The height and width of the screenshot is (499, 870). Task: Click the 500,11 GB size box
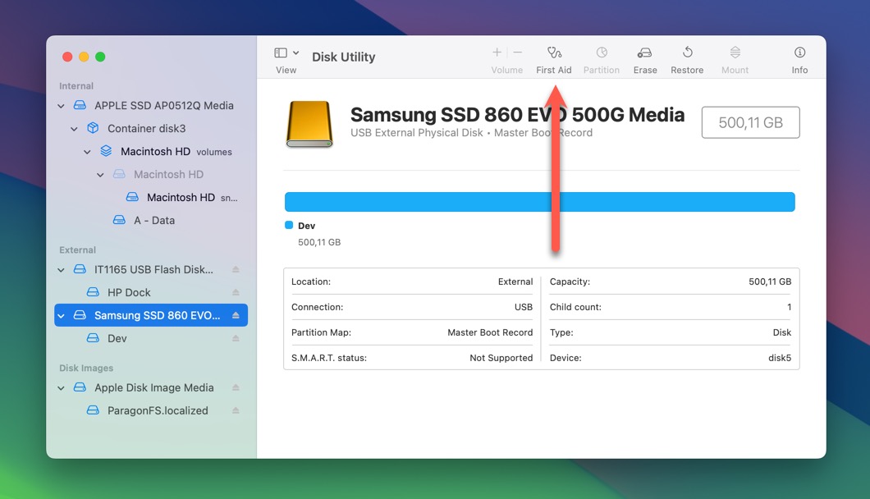(x=751, y=122)
